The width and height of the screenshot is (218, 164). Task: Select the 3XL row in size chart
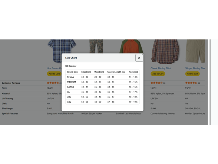click(x=102, y=102)
